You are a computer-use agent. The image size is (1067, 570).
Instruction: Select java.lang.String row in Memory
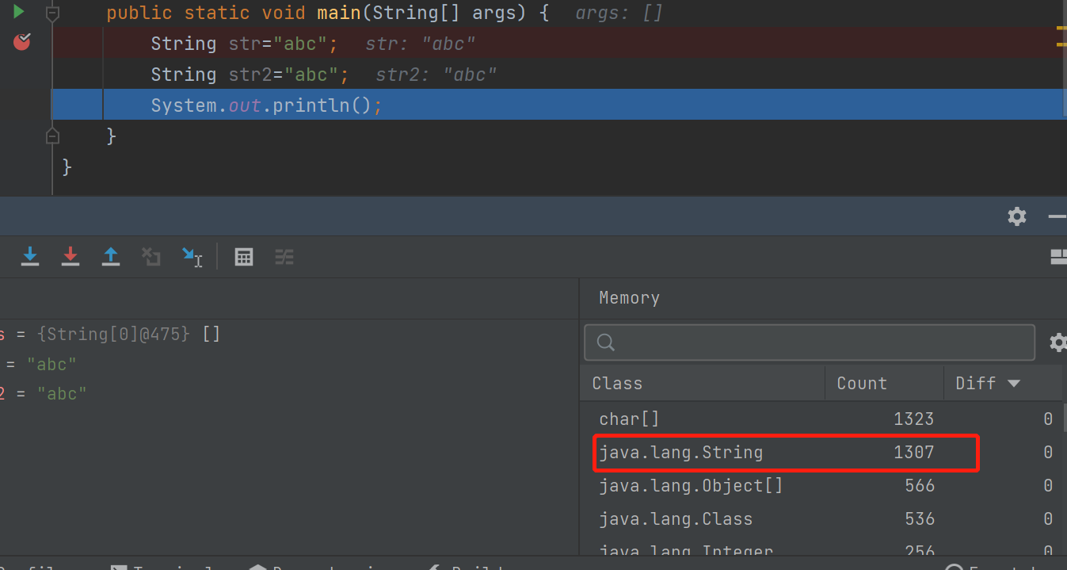pos(820,452)
